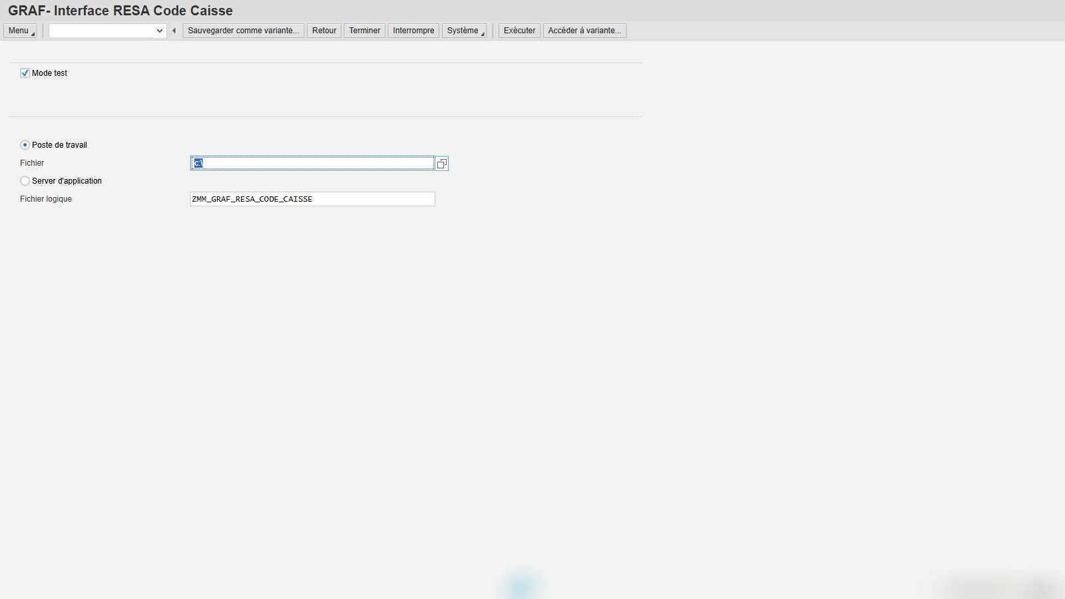
Task: Expand the transaction command field dropdown
Action: 160,31
